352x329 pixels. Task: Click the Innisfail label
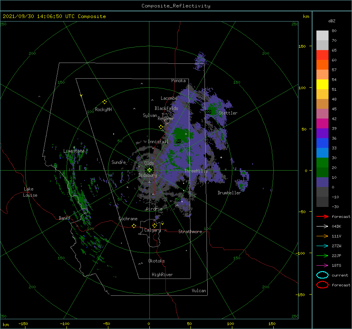(x=158, y=142)
